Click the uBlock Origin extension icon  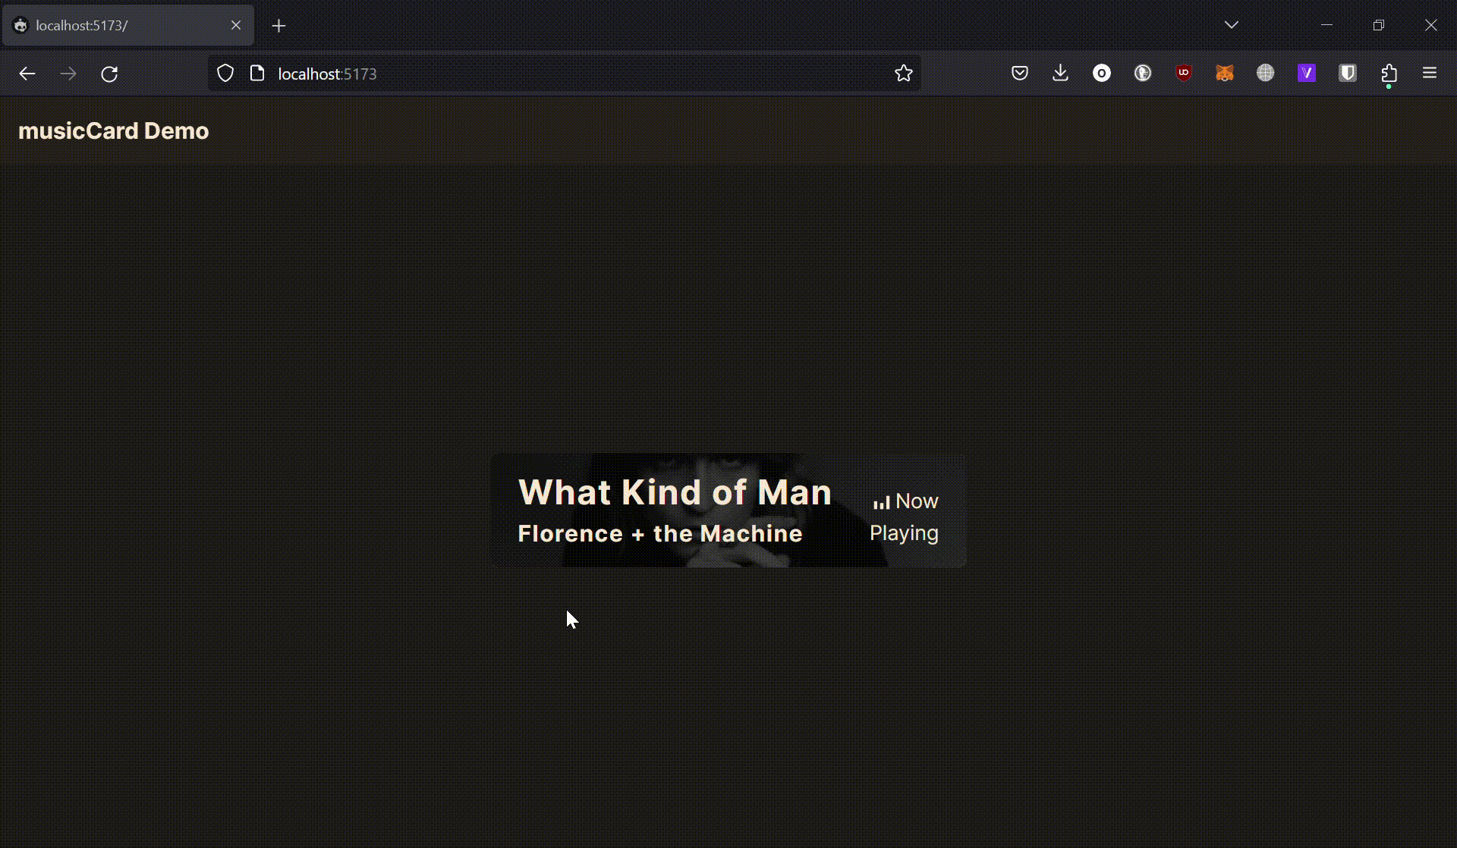1183,73
